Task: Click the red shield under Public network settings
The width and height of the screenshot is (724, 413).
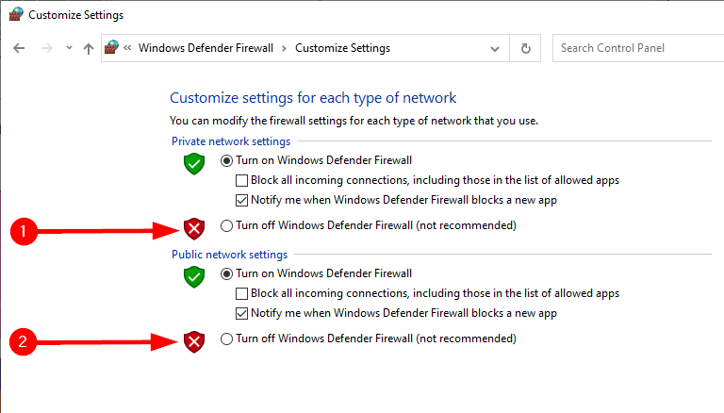Action: 194,340
